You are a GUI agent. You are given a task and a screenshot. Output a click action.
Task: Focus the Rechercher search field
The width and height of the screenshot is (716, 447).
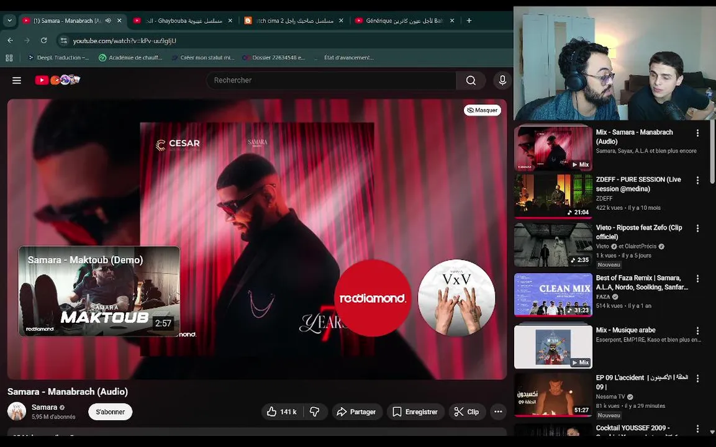point(331,80)
